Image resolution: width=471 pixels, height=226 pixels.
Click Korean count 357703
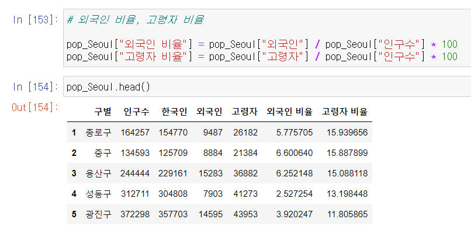point(174,214)
